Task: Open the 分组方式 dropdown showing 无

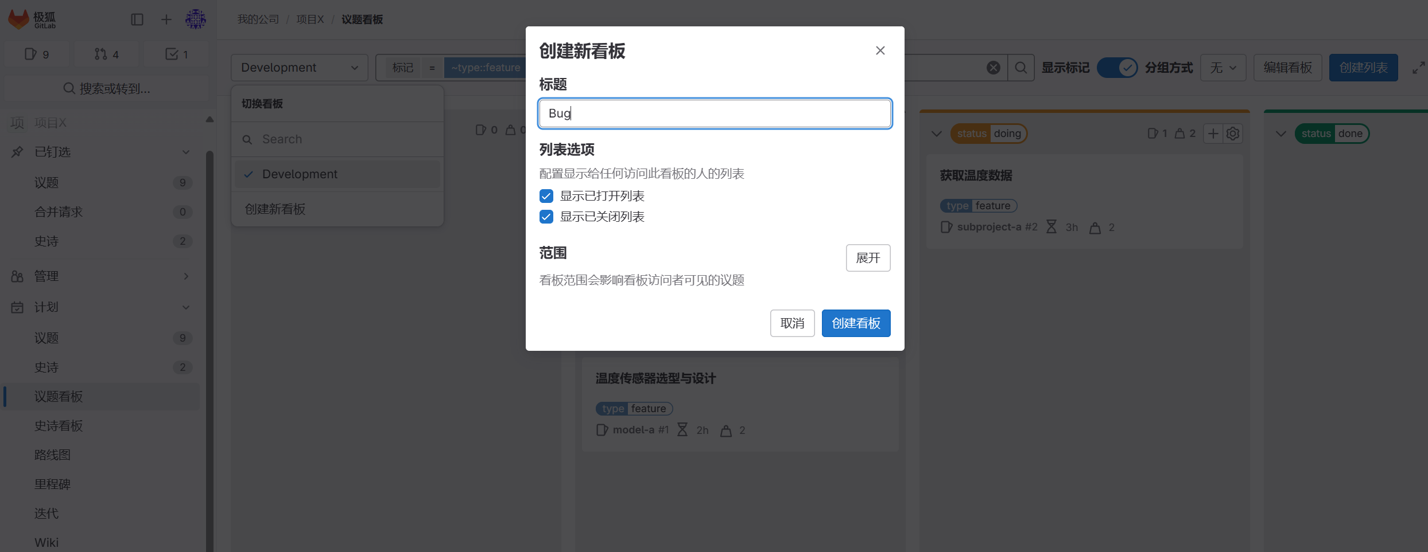Action: coord(1223,67)
